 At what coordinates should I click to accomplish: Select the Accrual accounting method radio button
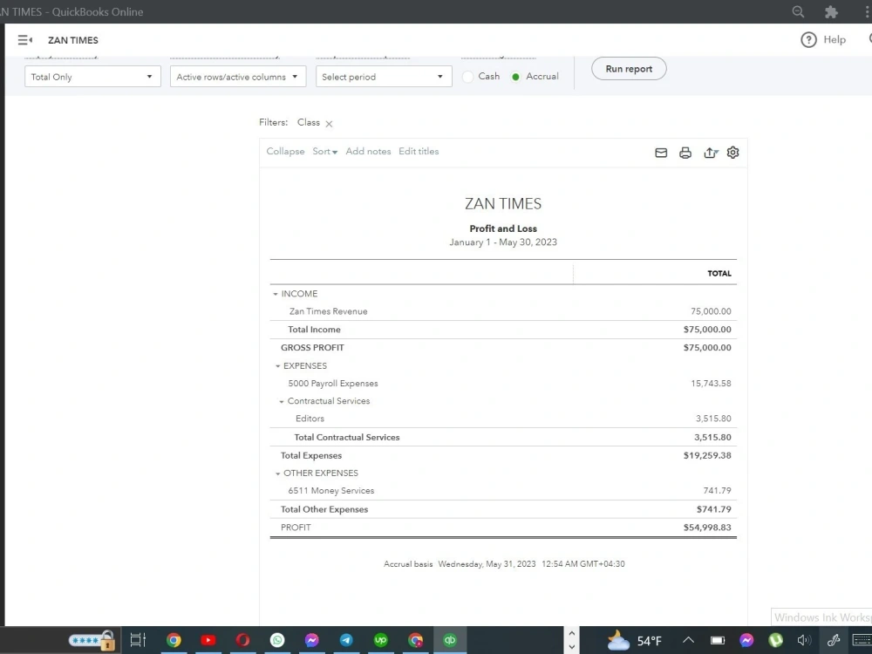(515, 77)
